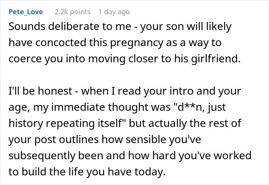Click the 2.2k points score label
Screen dimensions: 269x185
(72, 12)
